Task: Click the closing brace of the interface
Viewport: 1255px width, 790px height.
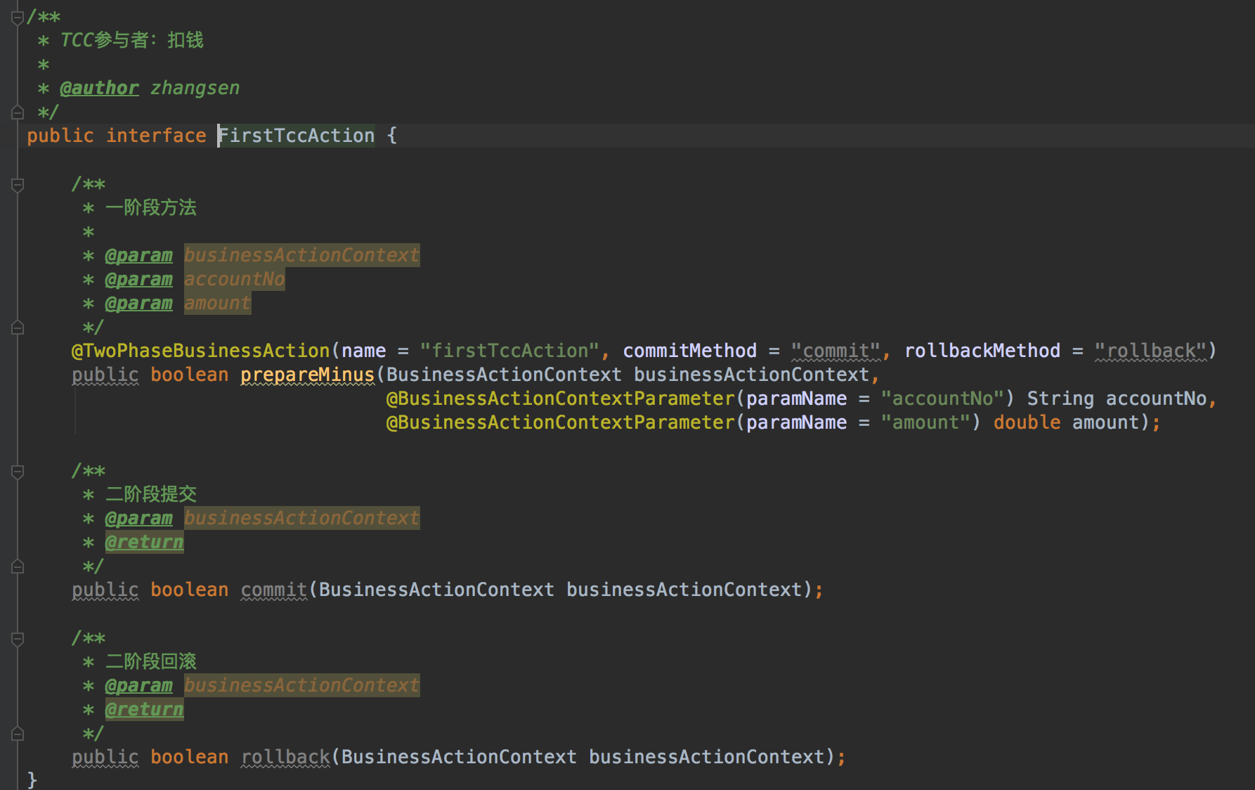Action: (32, 779)
